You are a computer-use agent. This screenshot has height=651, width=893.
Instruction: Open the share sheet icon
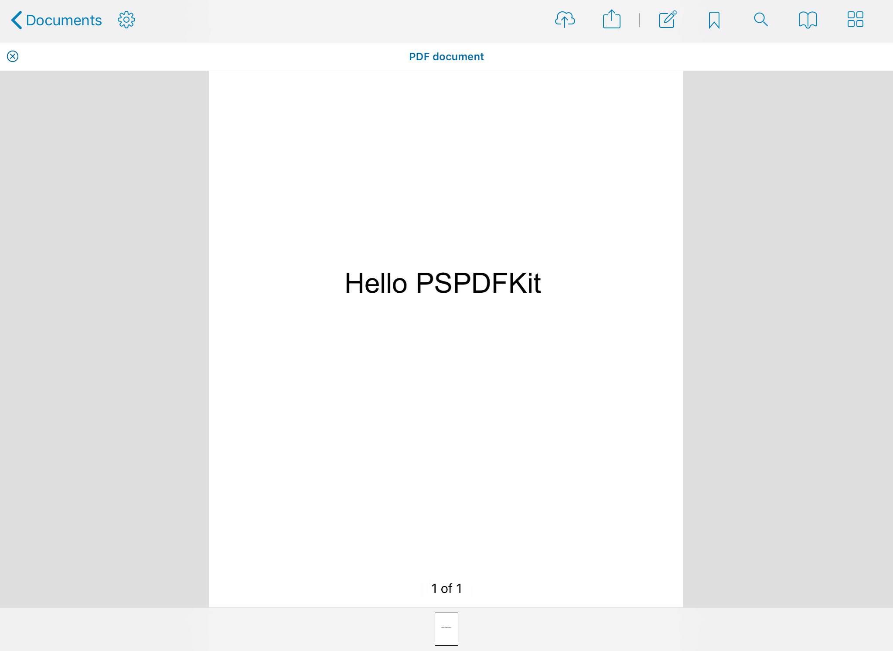pyautogui.click(x=611, y=20)
